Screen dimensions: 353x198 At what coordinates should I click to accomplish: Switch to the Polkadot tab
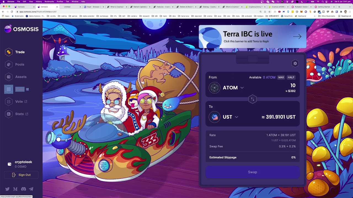301,7
